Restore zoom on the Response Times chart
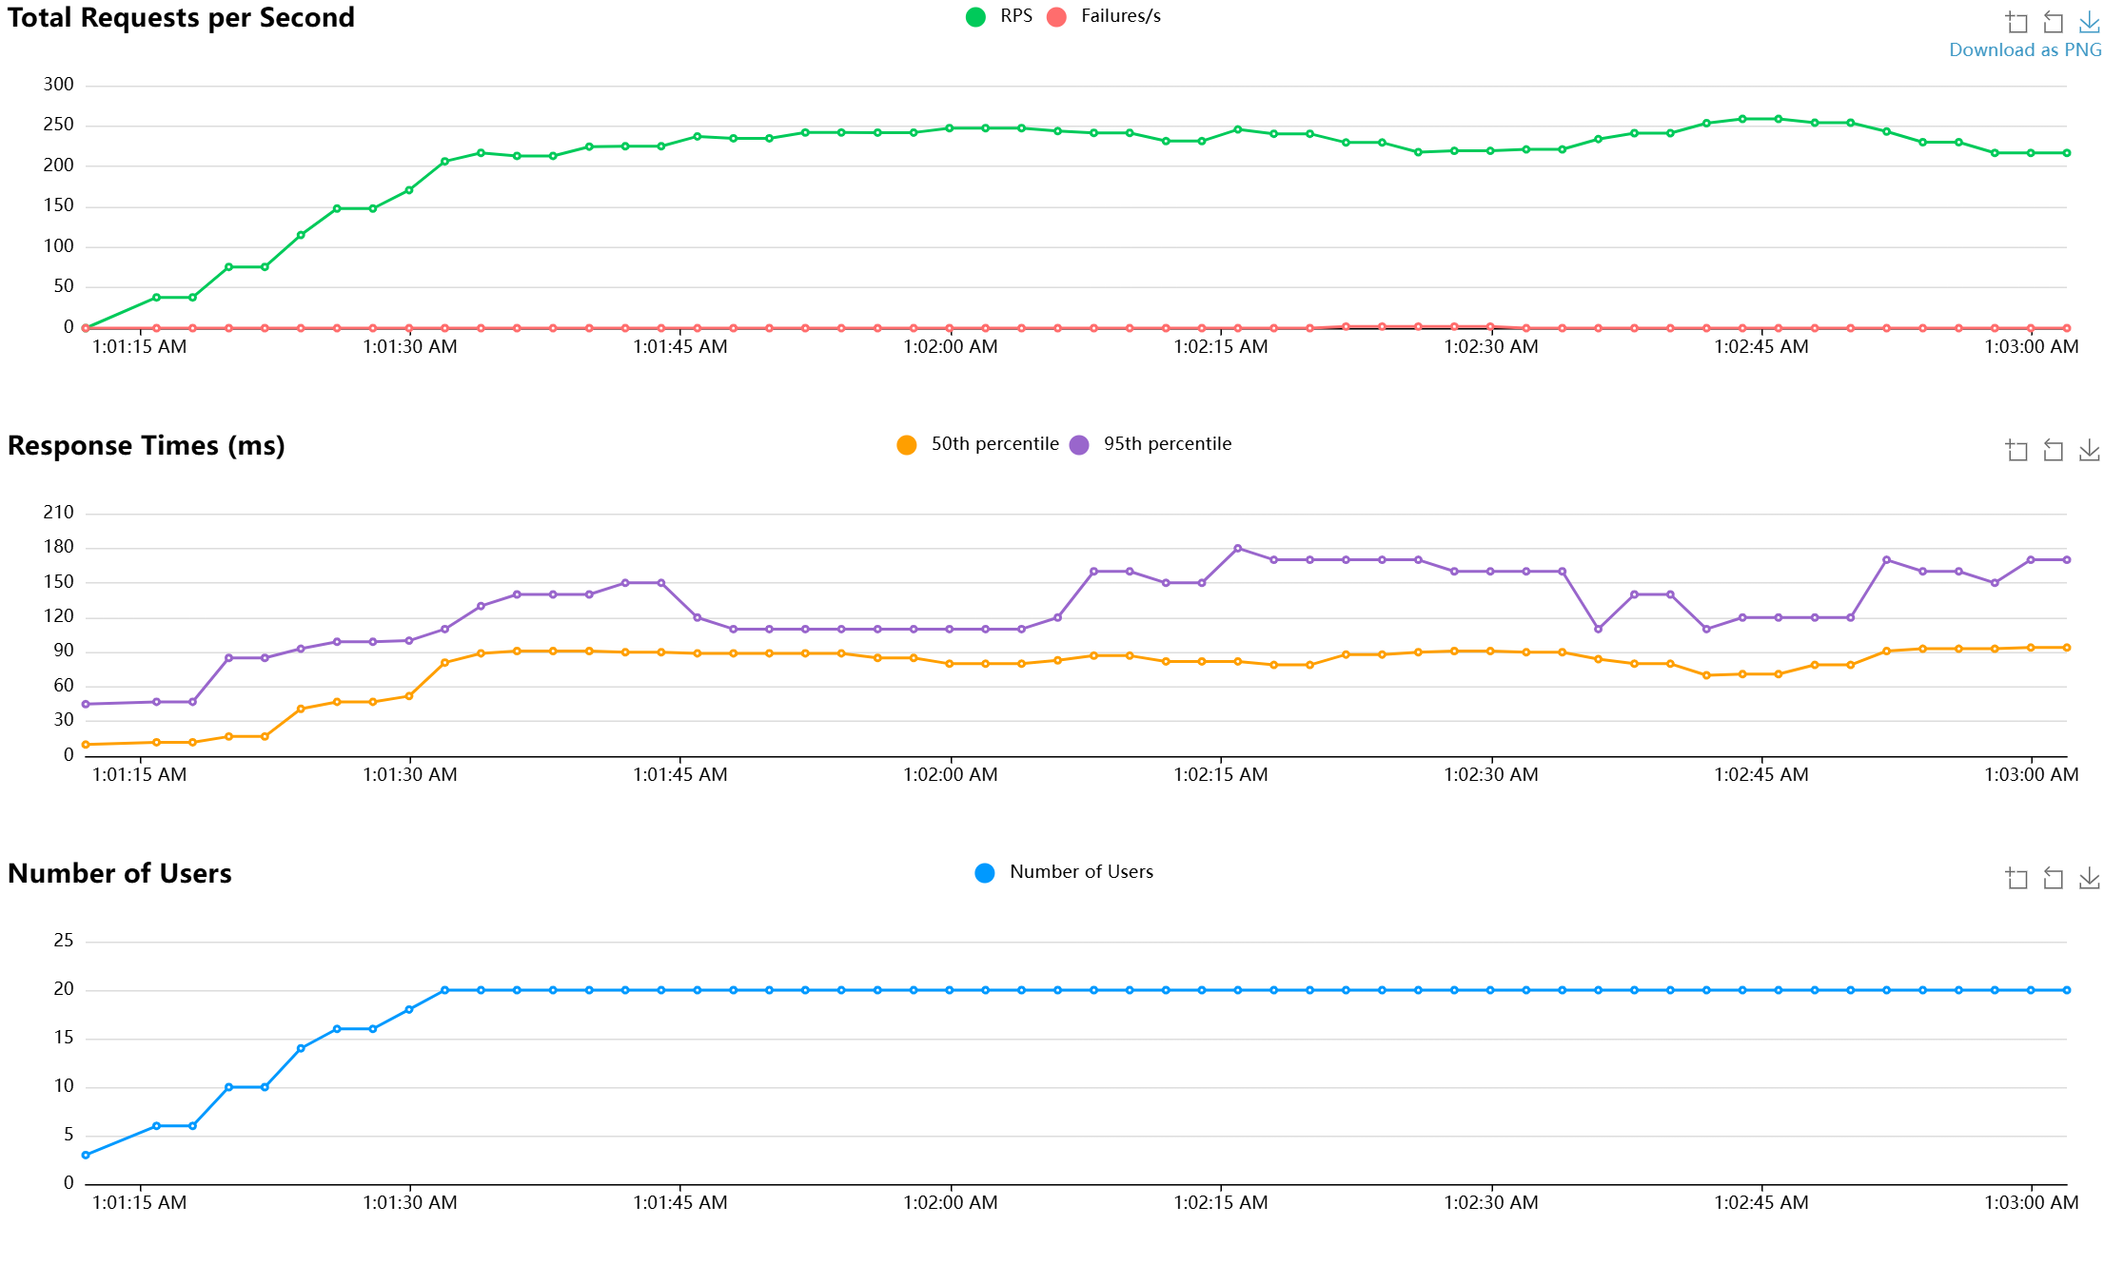Screen dimensions: 2124x1284 point(2053,450)
